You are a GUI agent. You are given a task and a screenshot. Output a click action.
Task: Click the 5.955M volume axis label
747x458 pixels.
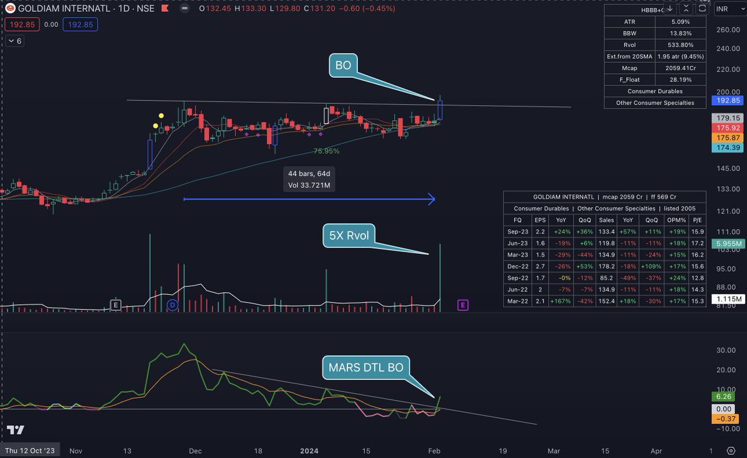[727, 245]
